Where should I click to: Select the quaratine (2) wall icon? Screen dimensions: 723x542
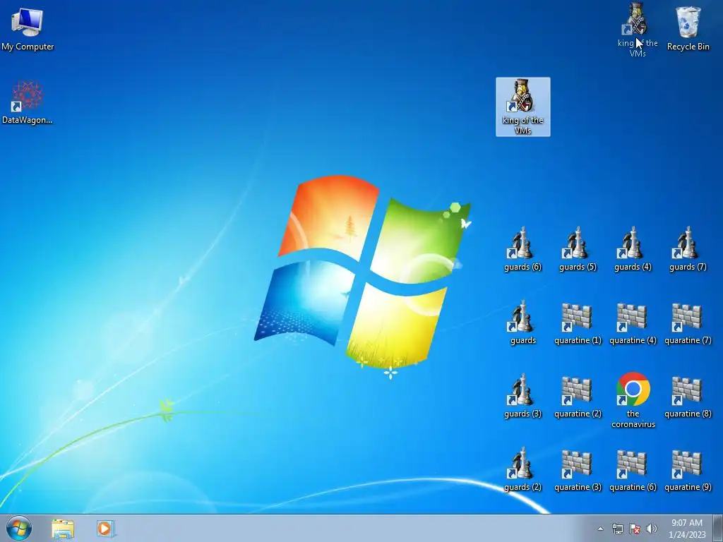578,391
